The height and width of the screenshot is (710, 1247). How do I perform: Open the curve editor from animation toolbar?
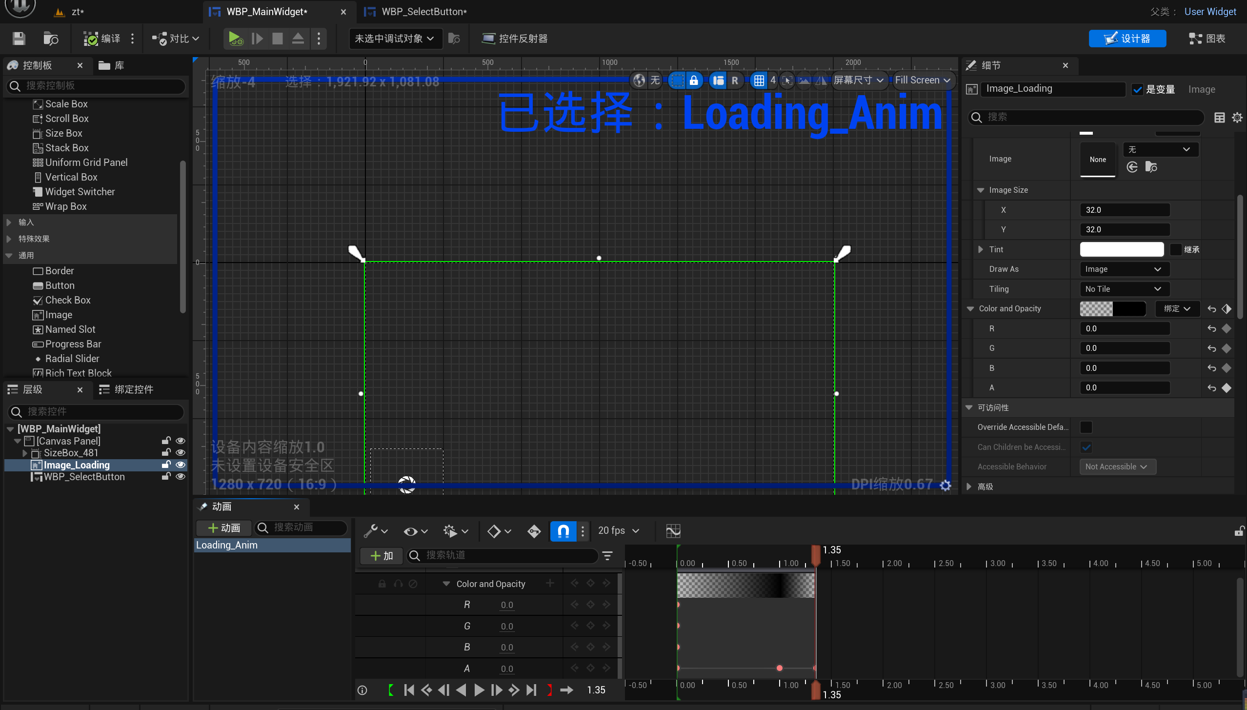click(672, 530)
